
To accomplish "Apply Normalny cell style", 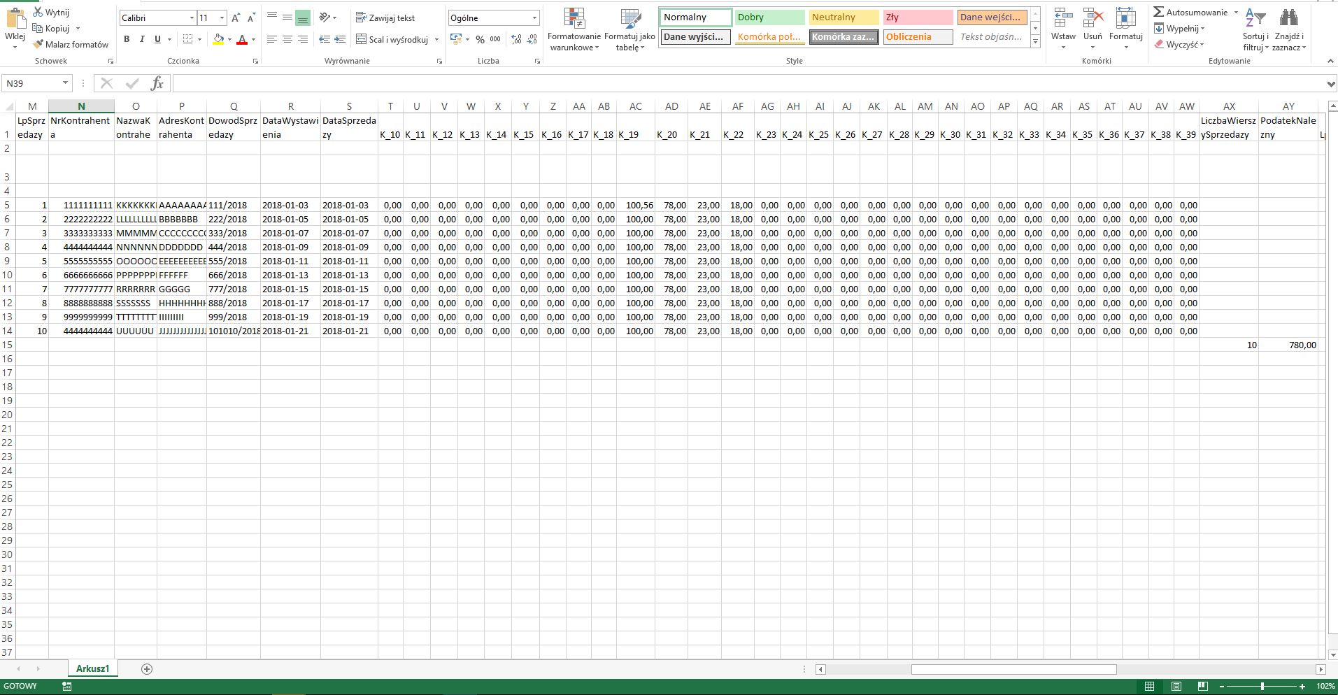I will [x=695, y=17].
